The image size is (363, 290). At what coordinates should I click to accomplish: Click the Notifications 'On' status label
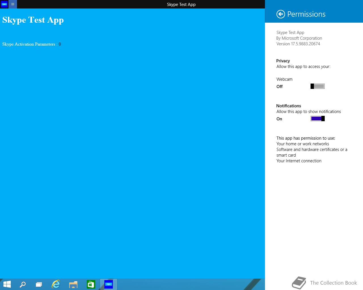point(279,119)
